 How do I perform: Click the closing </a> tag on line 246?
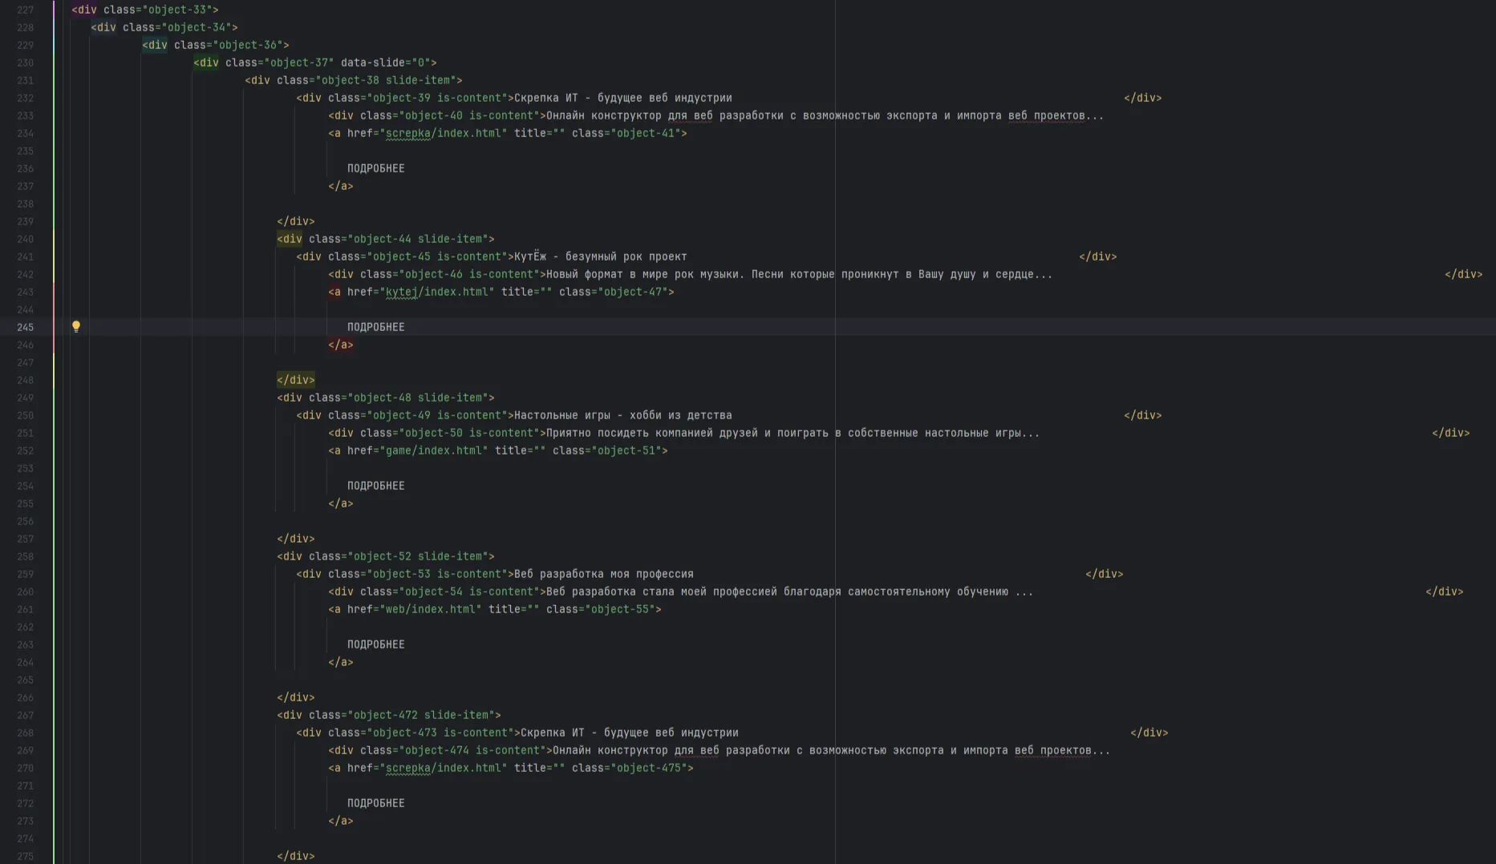click(x=341, y=345)
